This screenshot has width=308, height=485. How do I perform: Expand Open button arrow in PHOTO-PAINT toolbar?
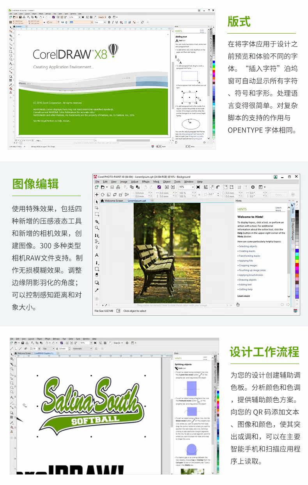click(107, 187)
